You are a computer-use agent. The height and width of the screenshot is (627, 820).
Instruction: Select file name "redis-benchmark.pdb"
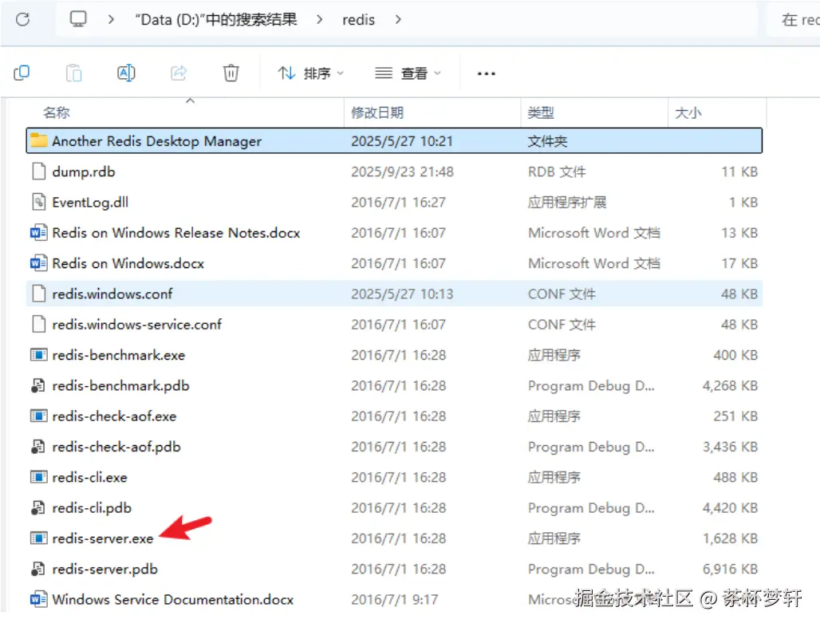(120, 386)
